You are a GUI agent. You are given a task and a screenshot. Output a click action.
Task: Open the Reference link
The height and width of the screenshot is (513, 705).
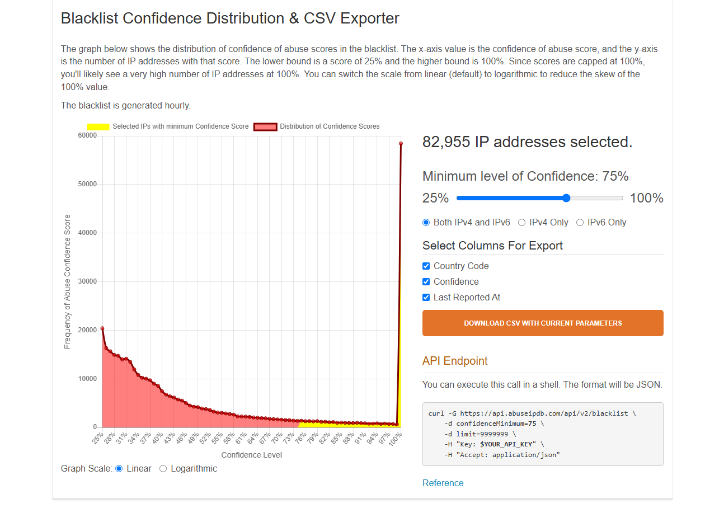443,483
